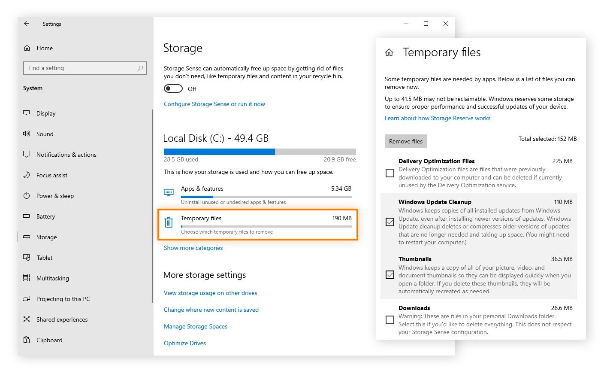Uncheck the Thumbnails checkbox
Viewport: 604px width, 374px height.
[390, 275]
